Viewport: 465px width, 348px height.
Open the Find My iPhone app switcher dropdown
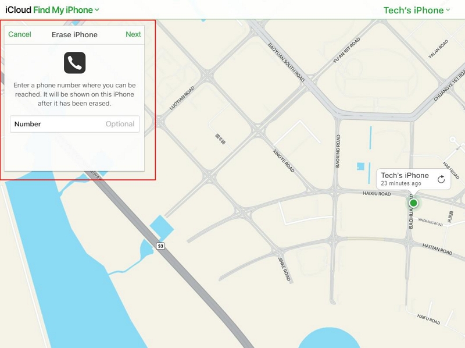coord(66,10)
